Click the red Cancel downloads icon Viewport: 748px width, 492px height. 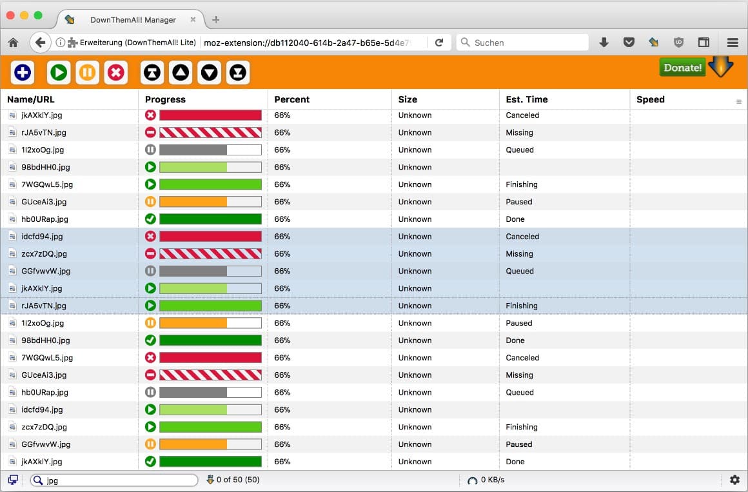pos(116,72)
